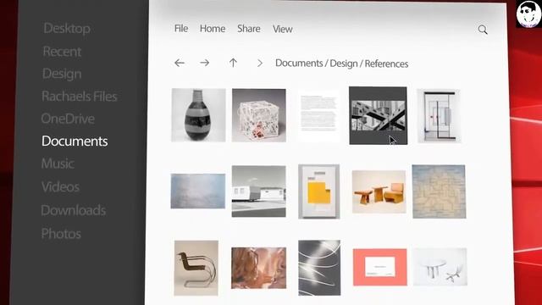Screen dimensions: 542x305
Task: Open OneDrive in the sidebar
Action: coord(68,119)
